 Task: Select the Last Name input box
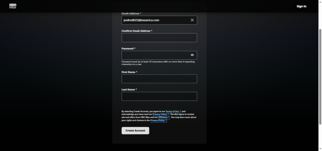[x=159, y=96]
